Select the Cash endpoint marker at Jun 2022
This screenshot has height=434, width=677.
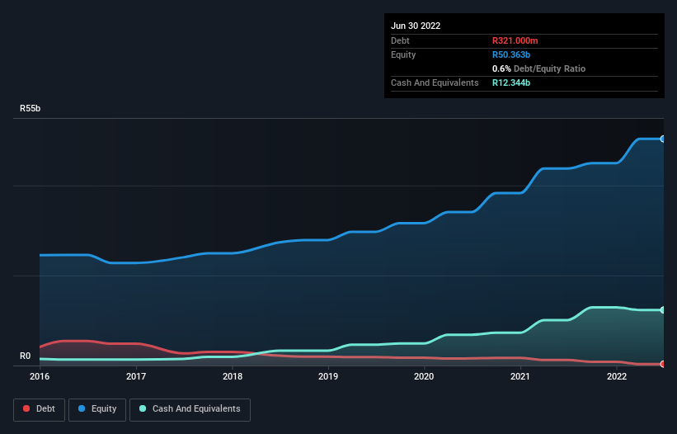point(663,310)
